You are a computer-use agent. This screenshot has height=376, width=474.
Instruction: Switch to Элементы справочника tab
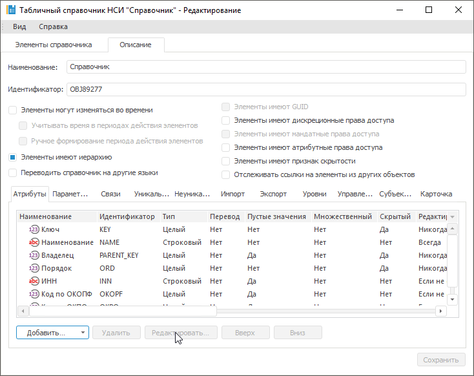pos(54,45)
